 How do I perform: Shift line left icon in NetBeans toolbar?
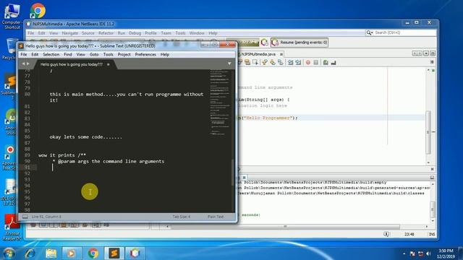click(291, 62)
